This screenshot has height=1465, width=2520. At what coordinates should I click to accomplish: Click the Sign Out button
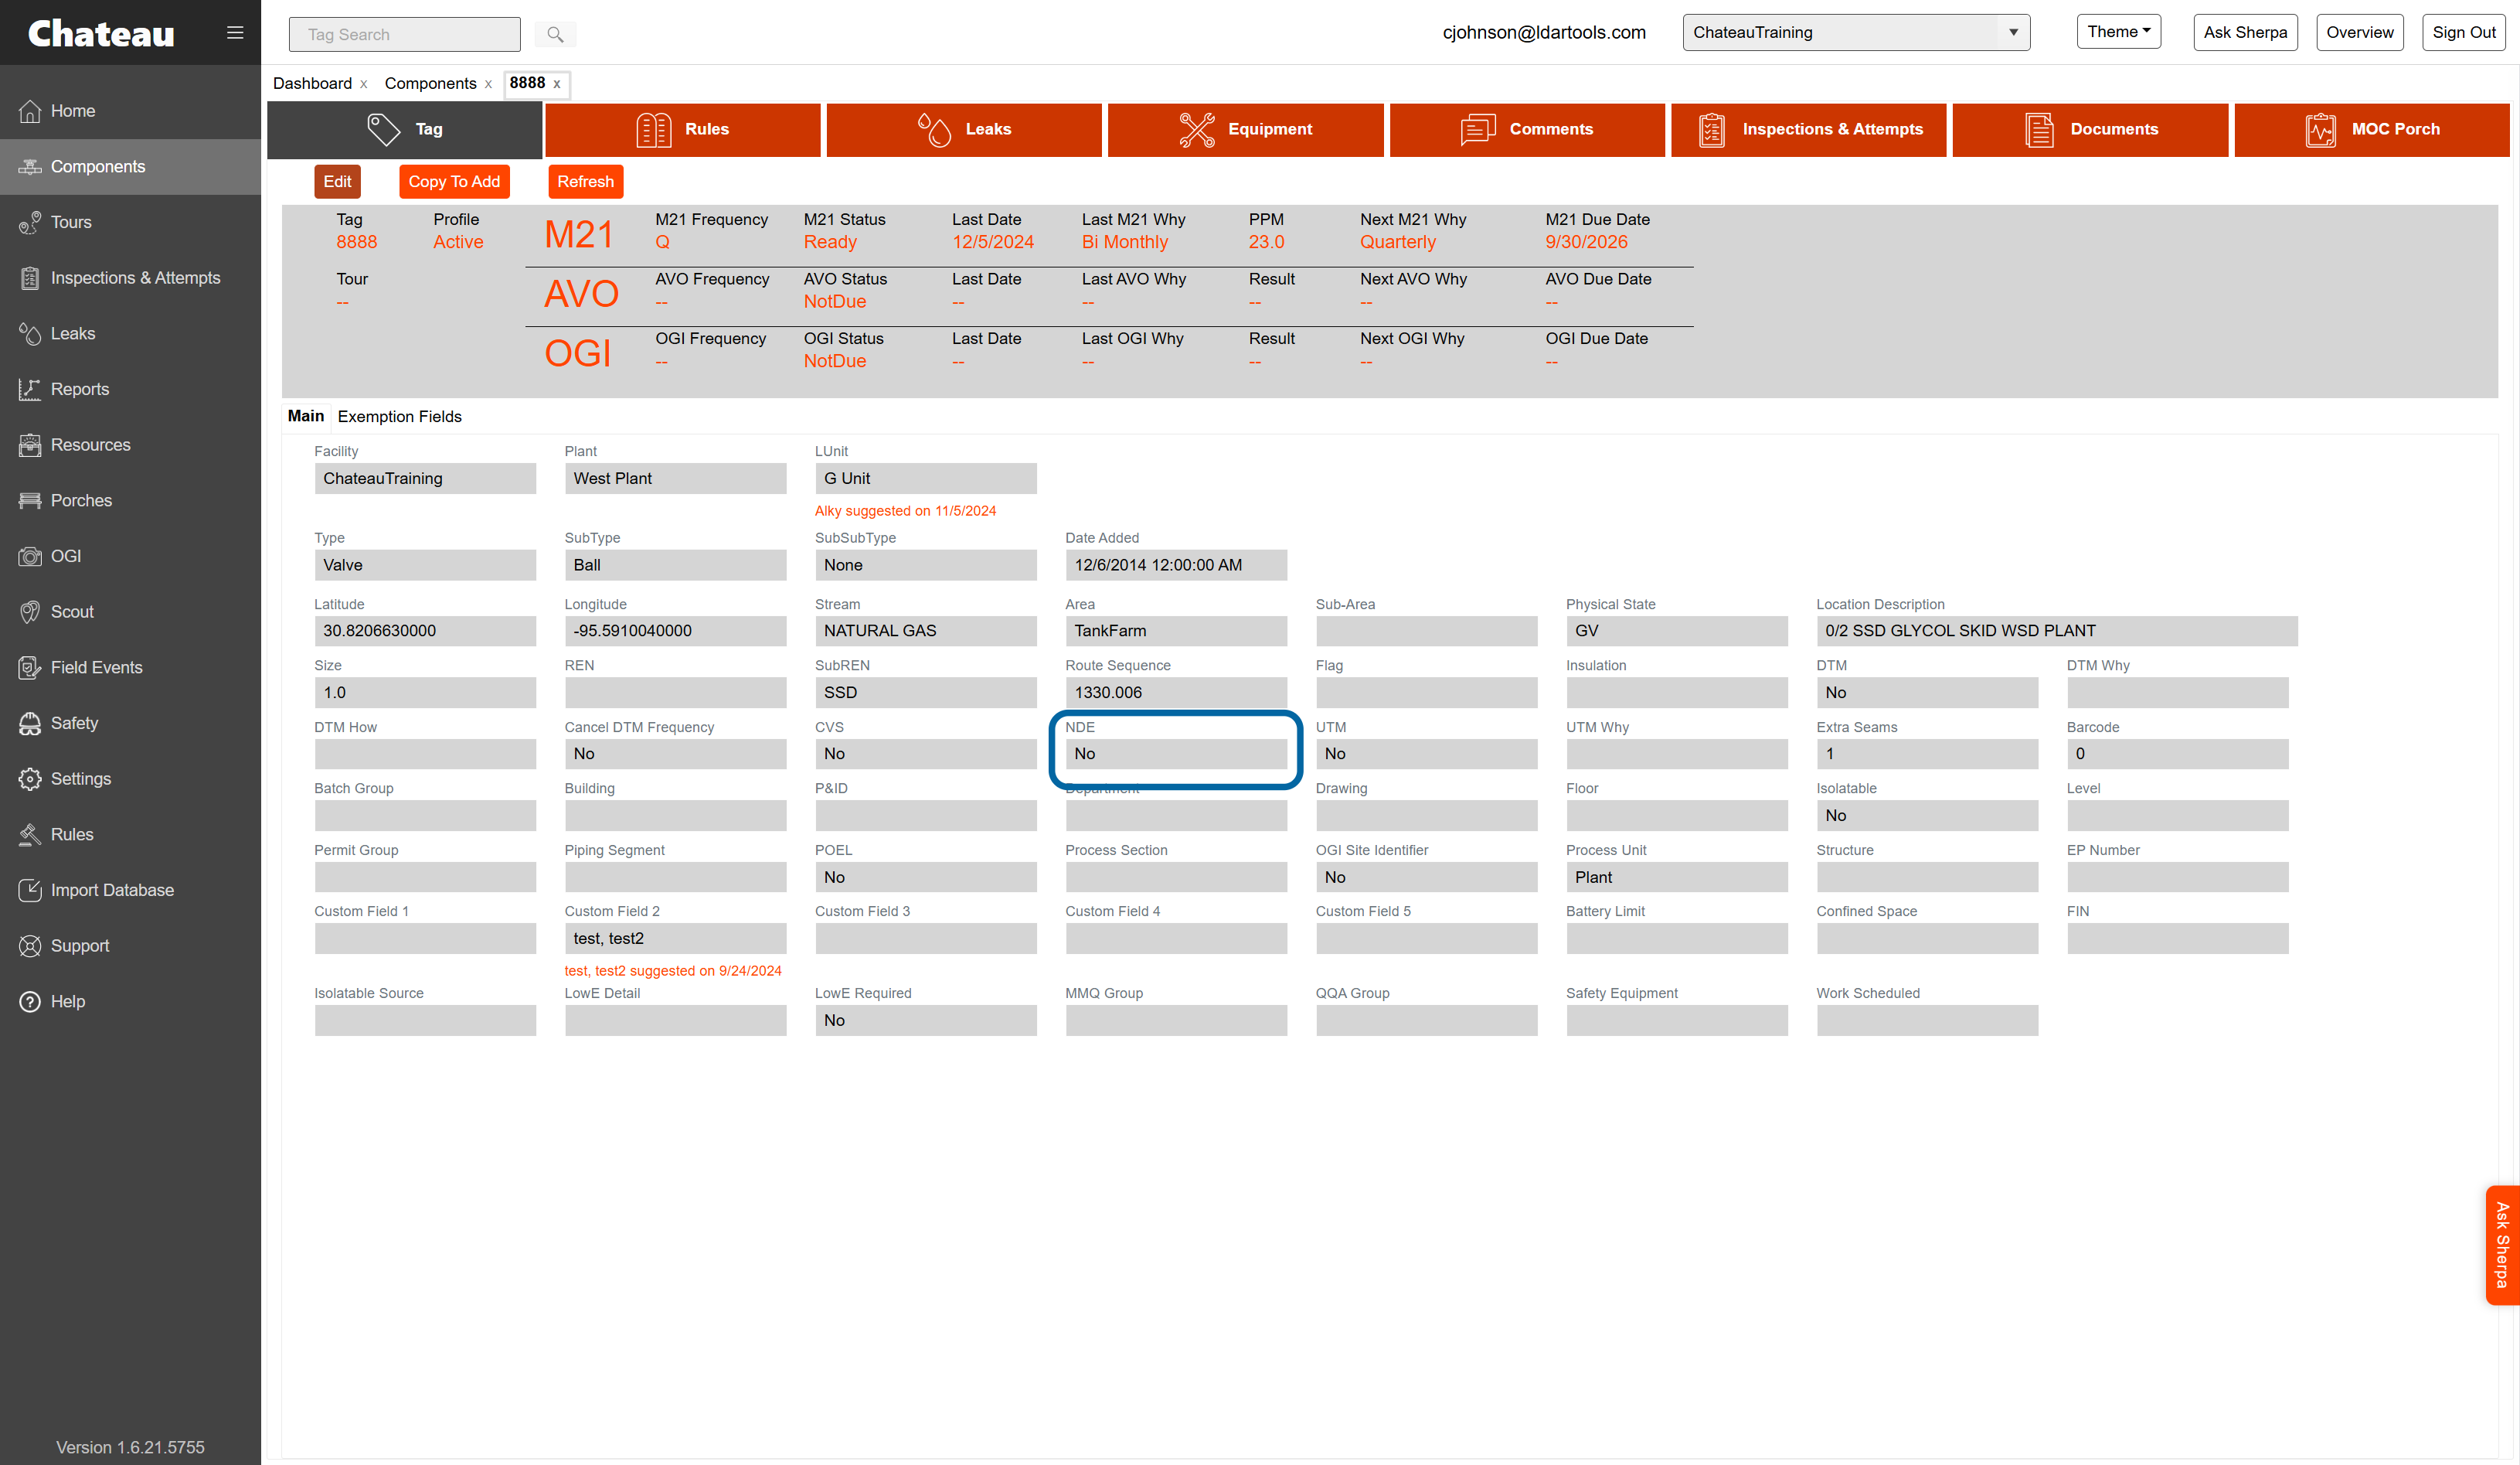(2463, 32)
